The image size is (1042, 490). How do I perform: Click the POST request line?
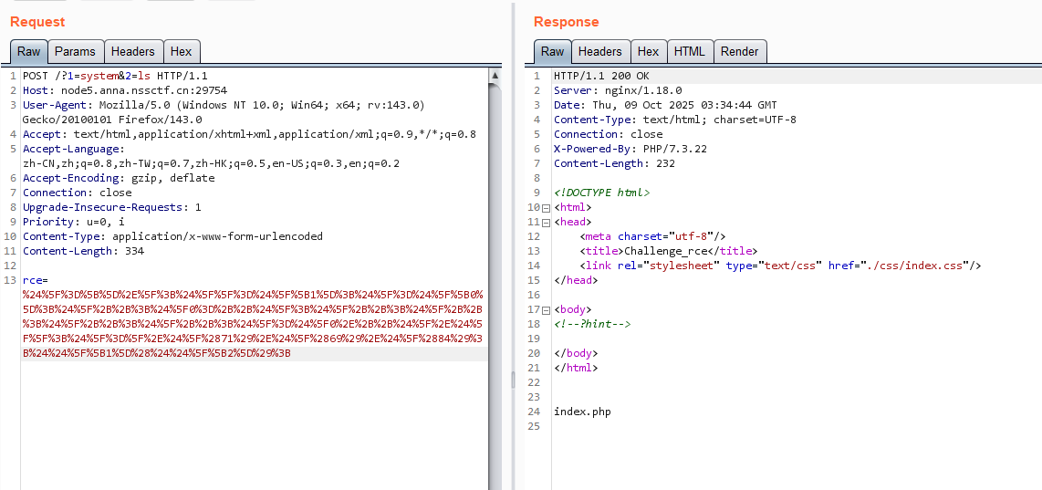pyautogui.click(x=115, y=76)
